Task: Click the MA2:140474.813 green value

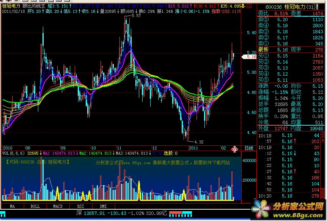Action: coord(95,153)
